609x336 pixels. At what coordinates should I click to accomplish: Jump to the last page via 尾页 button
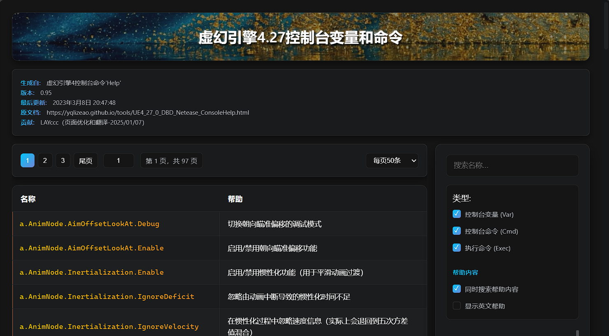click(x=86, y=160)
